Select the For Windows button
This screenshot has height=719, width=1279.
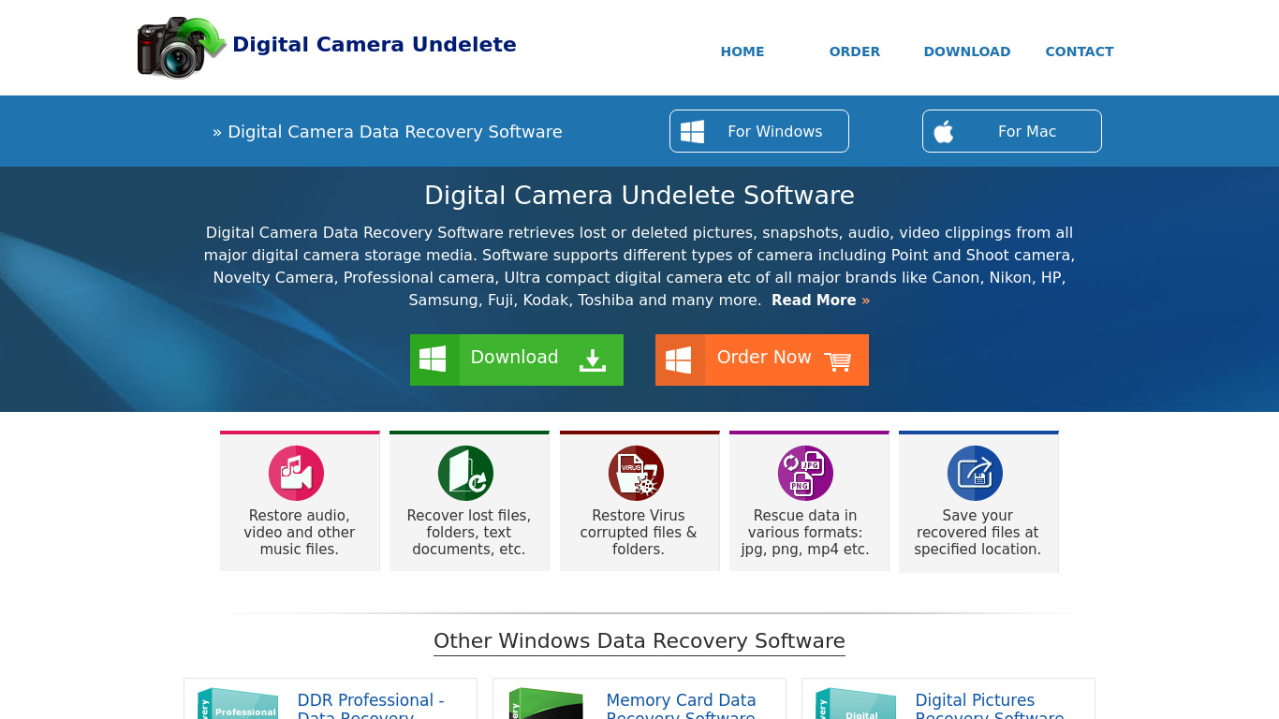click(x=759, y=131)
